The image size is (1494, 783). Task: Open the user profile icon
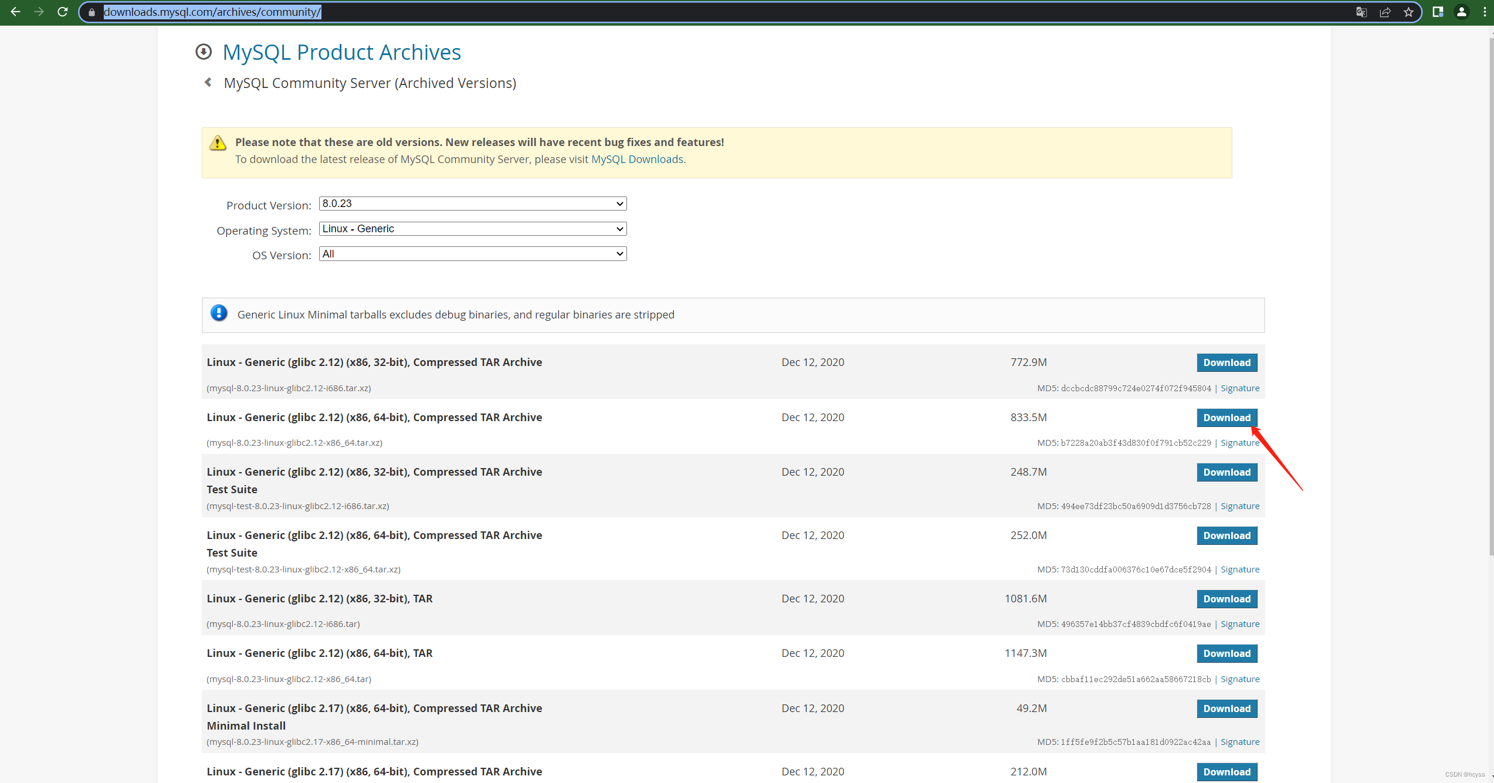(1462, 12)
